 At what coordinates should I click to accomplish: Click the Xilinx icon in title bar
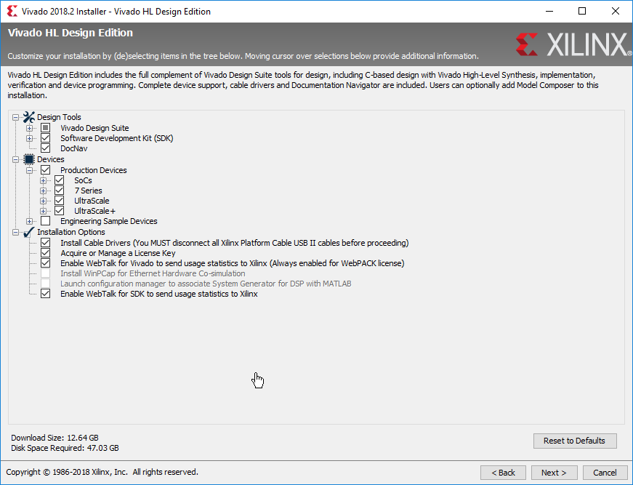12,11
